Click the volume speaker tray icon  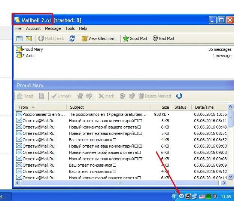[x=215, y=197]
